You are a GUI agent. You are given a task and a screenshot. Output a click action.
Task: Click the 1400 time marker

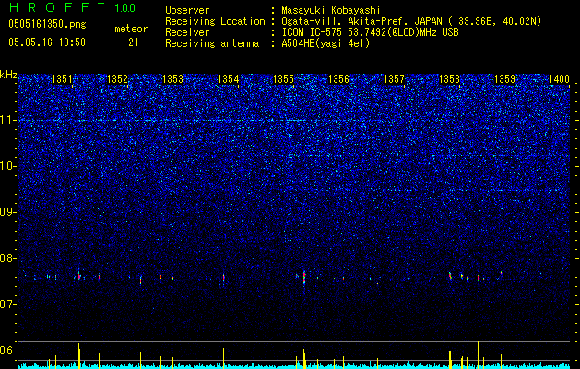coord(559,79)
